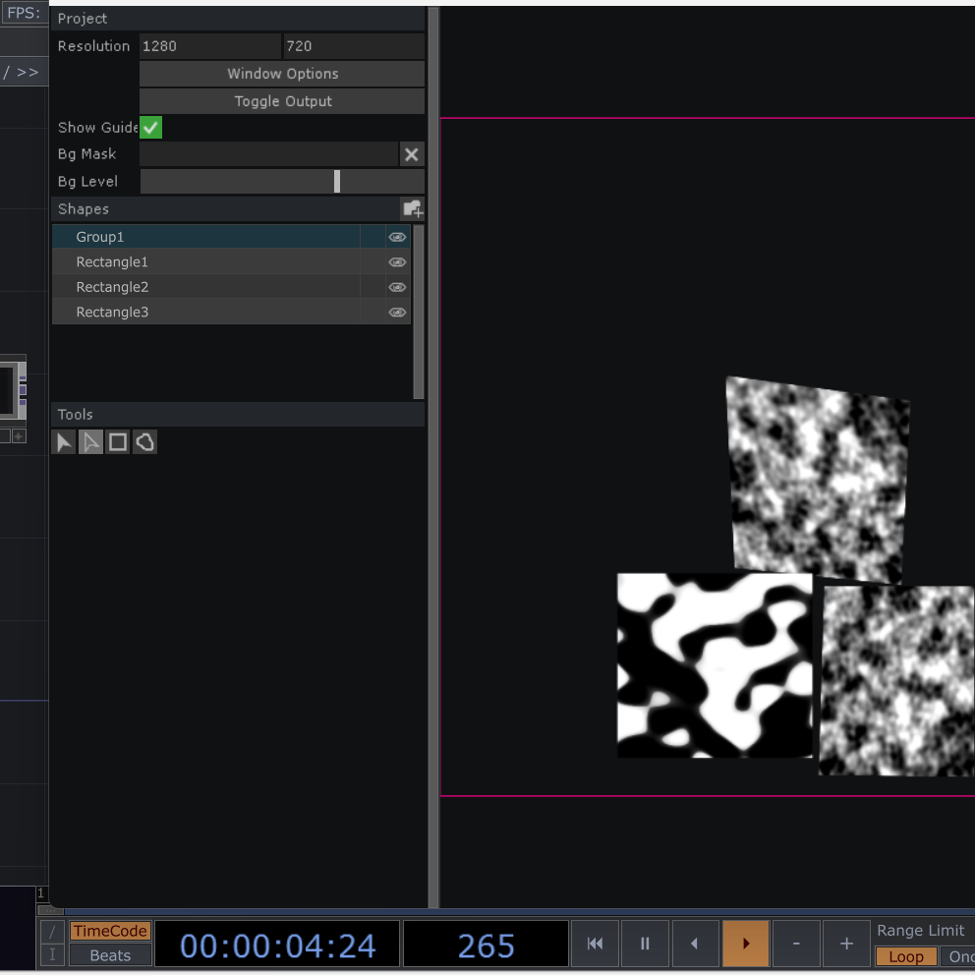This screenshot has height=975, width=975.
Task: Click the resolution width field showing 1280
Action: [x=209, y=45]
